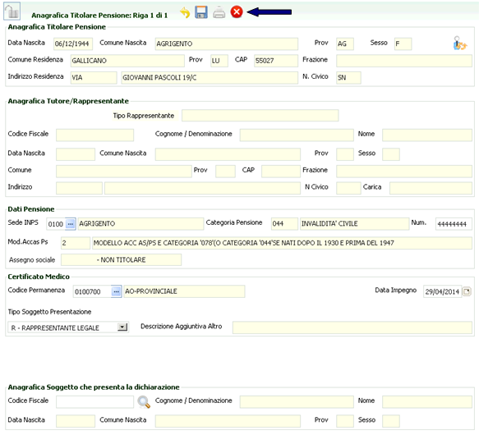Open Codice Permanenza lookup ellipsis button
Viewport: 479px width, 435px height.
tap(116, 291)
